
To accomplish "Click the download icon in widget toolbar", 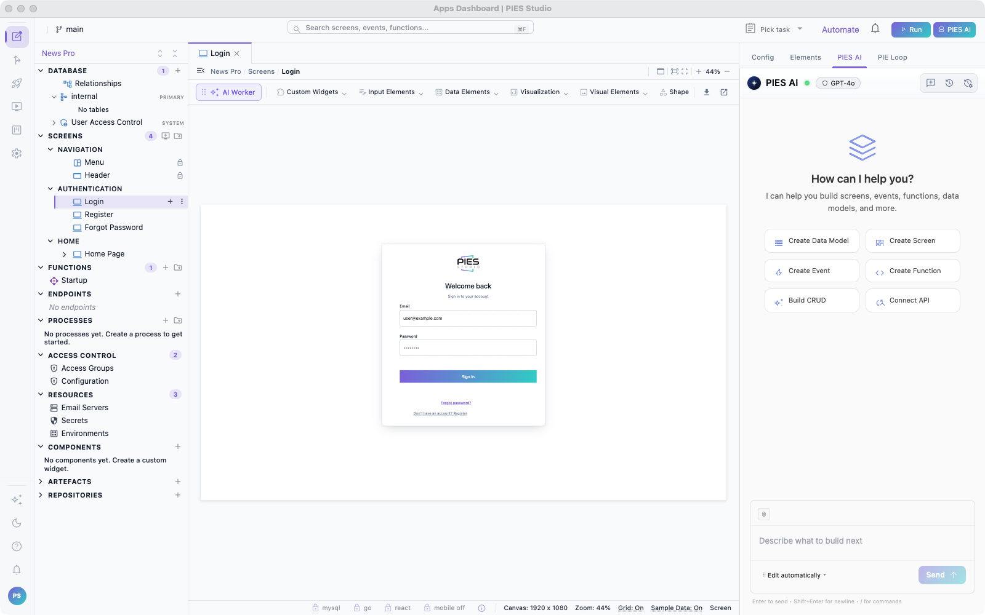I will [x=707, y=92].
